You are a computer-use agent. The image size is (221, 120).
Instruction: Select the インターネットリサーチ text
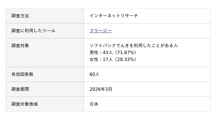[114, 16]
